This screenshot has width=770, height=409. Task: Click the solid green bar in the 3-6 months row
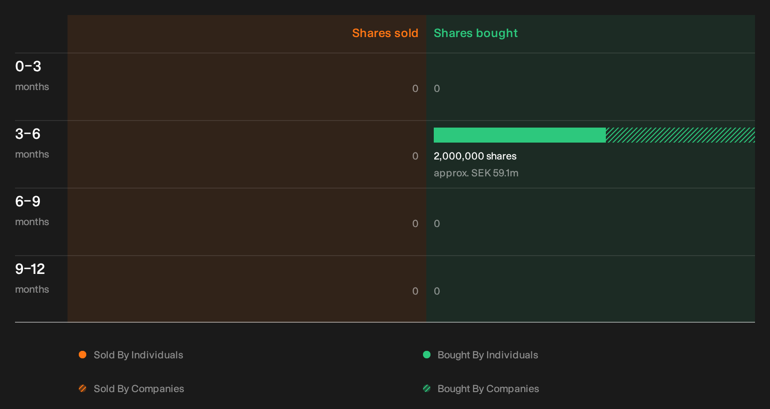pyautogui.click(x=520, y=135)
